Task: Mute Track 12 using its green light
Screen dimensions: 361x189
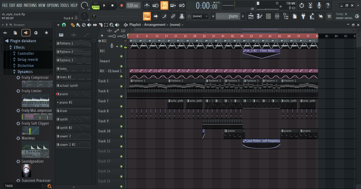Action: [x=121, y=156]
